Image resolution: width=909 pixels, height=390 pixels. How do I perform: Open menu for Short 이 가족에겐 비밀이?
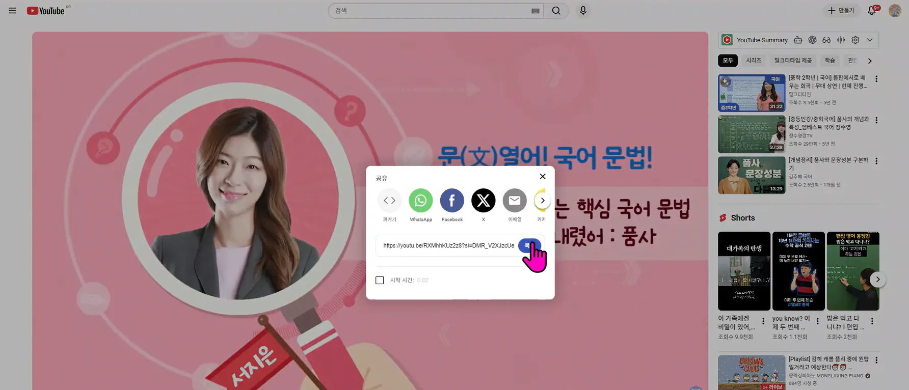click(x=763, y=321)
